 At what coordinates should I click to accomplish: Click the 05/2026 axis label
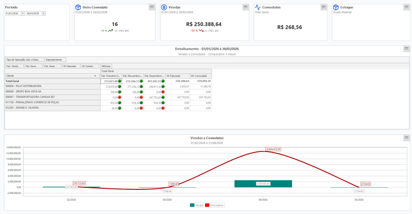(x=359, y=200)
